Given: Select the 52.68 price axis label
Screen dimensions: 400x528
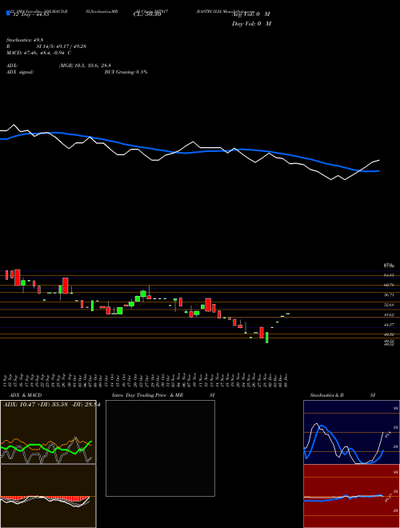Looking at the screenshot, I should [389, 305].
